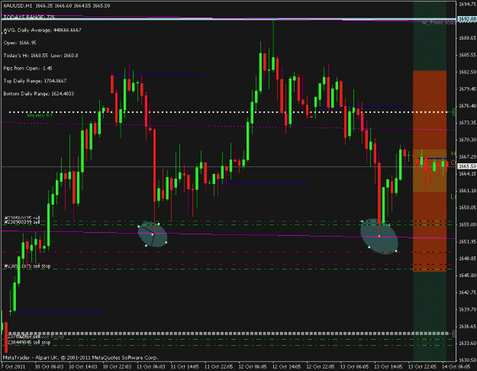Click the 1639.70 price axis label
The height and width of the screenshot is (371, 477).
pos(467,309)
